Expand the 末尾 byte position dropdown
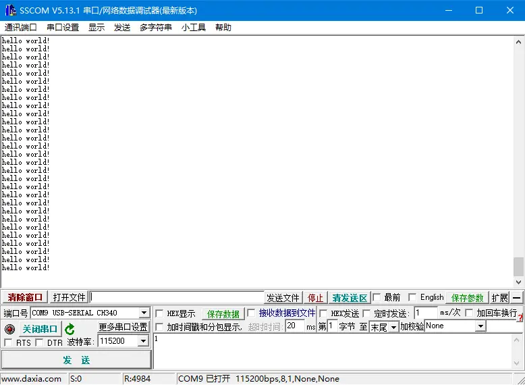 click(x=394, y=327)
